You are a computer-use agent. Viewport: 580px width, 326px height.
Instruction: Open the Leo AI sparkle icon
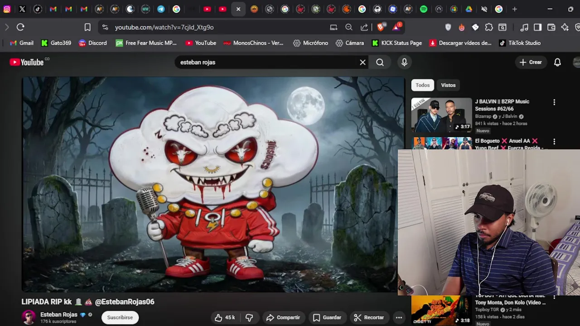click(x=565, y=27)
